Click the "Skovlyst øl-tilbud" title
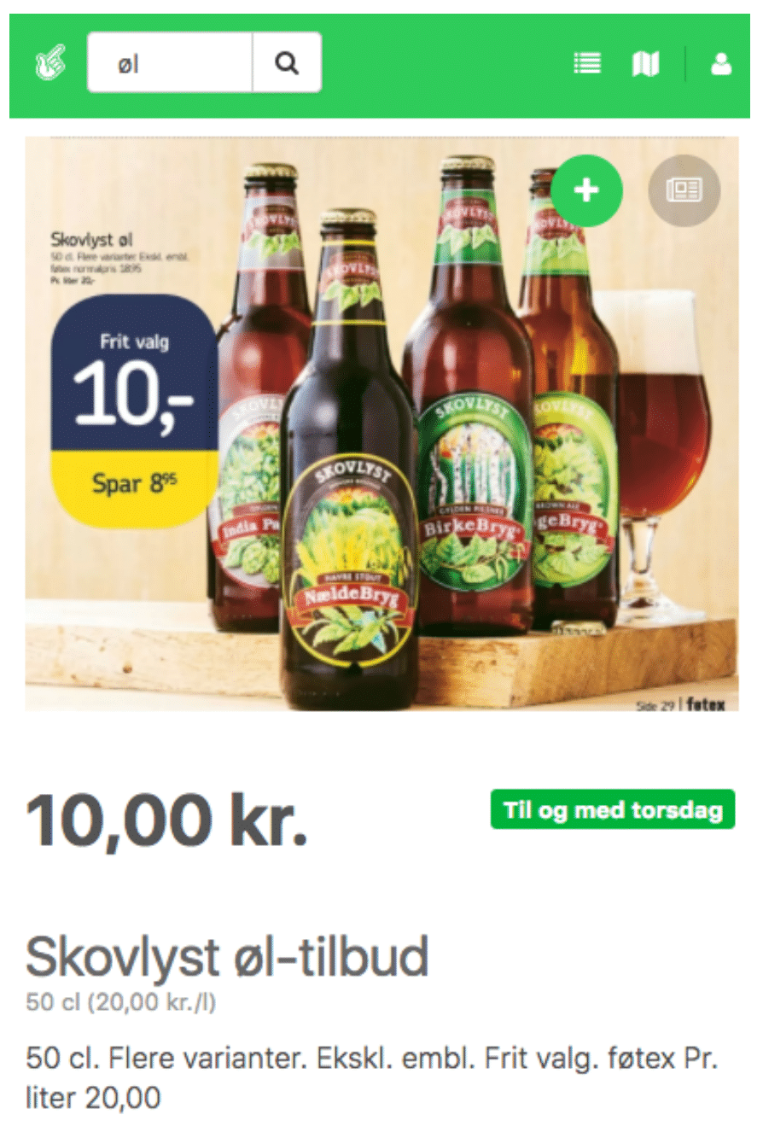This screenshot has width=763, height=1132. coord(227,957)
